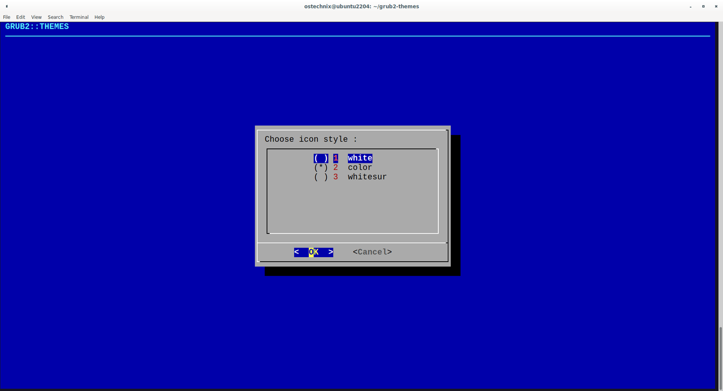Open the Help menu
The image size is (723, 391).
pos(99,17)
